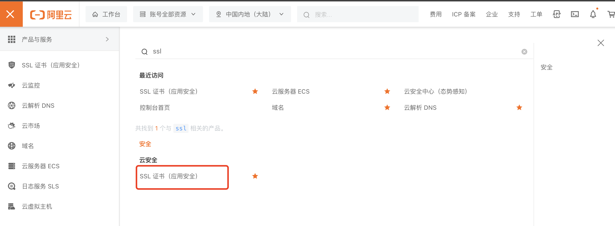Jump to the orange 安全 result category
The width and height of the screenshot is (615, 226).
145,144
